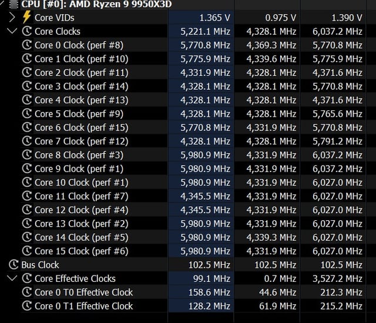
Task: Click the clock icon beside Core Effective Clocks
Action: (27, 278)
